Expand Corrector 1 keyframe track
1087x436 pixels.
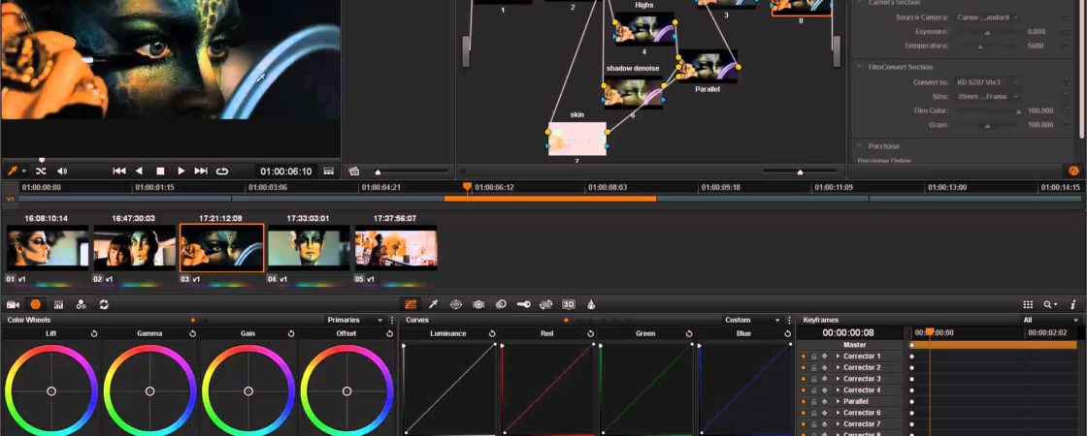click(838, 357)
